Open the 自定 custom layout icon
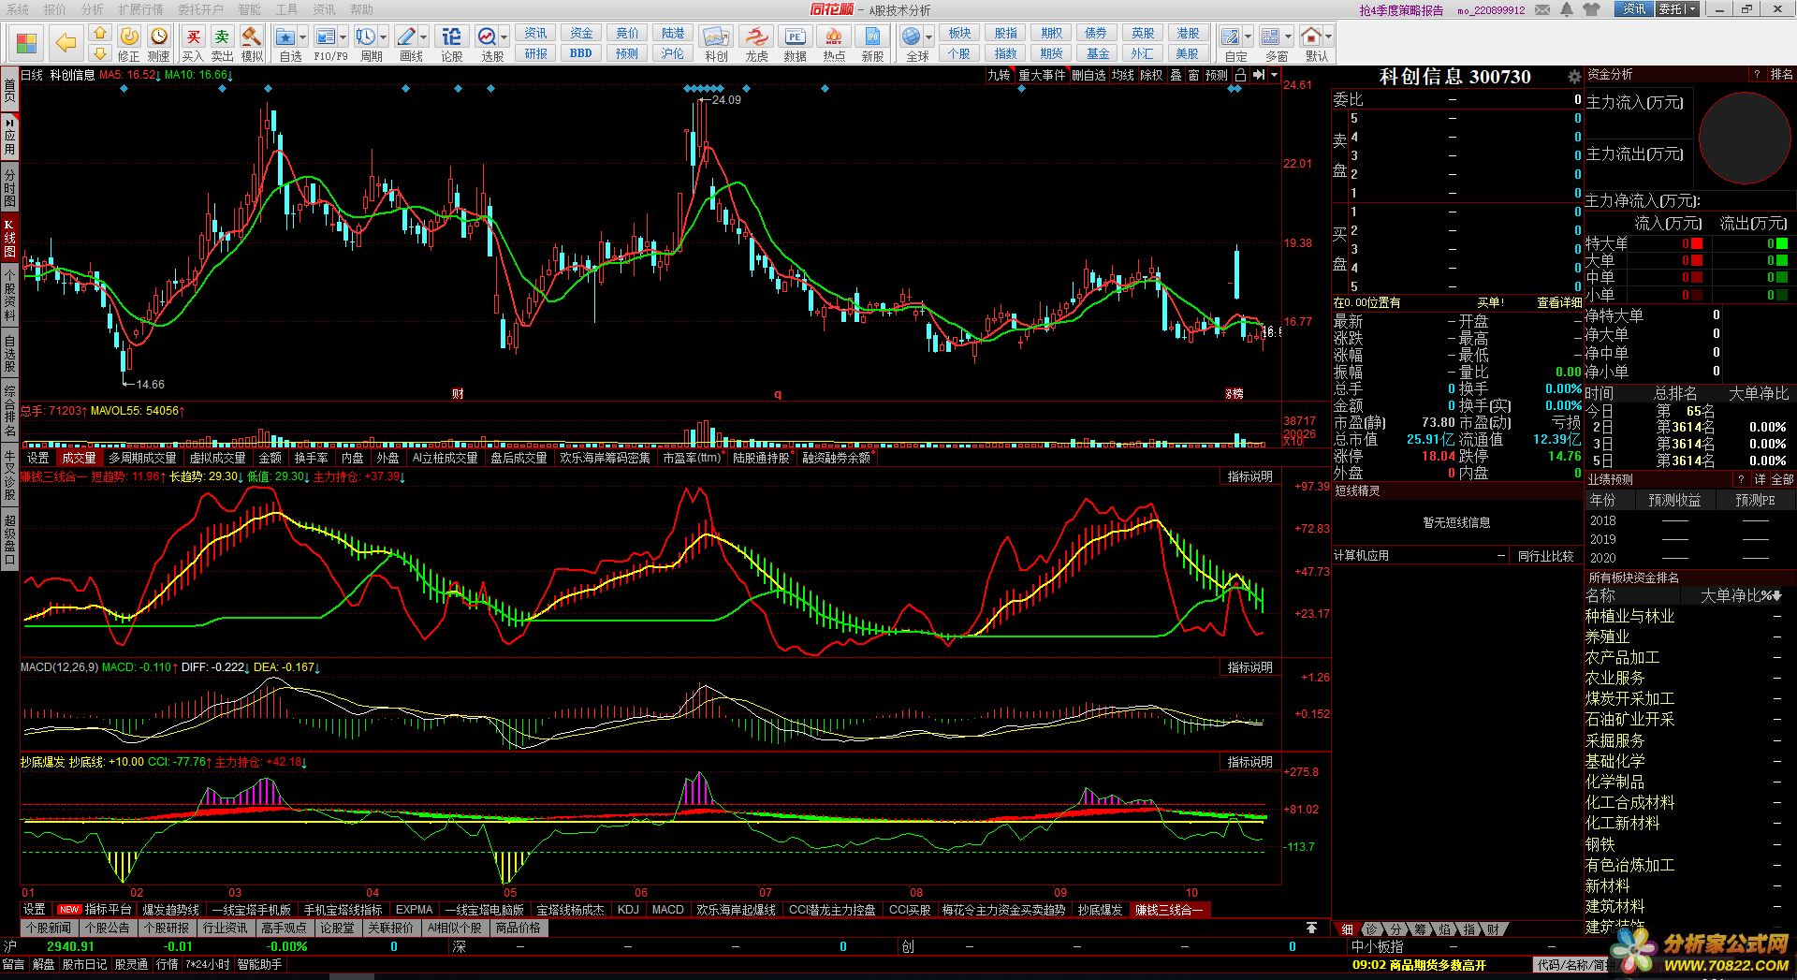1797x980 pixels. click(x=1231, y=37)
